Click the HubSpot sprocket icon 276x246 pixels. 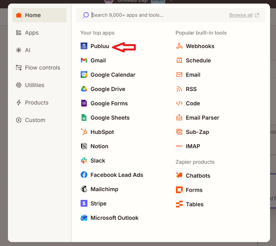point(84,132)
